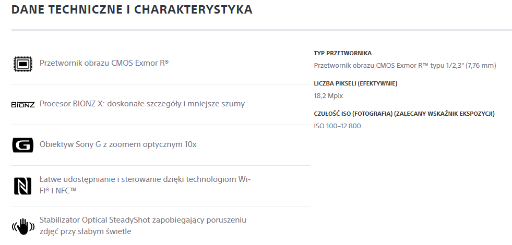Select the 18,2 Mpix value

click(328, 96)
